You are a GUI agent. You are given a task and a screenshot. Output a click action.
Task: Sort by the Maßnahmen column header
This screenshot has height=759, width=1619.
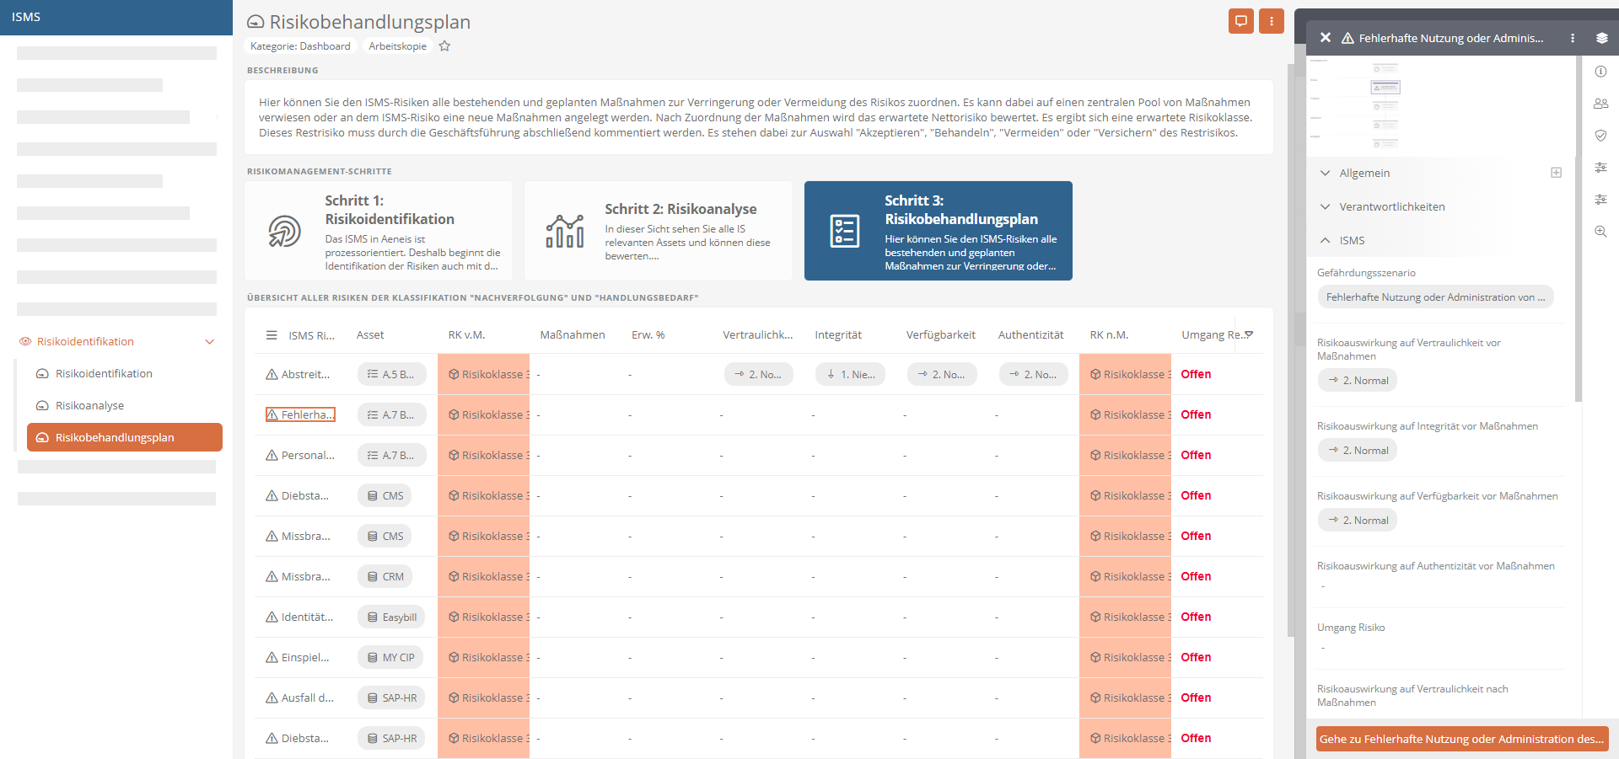(573, 335)
